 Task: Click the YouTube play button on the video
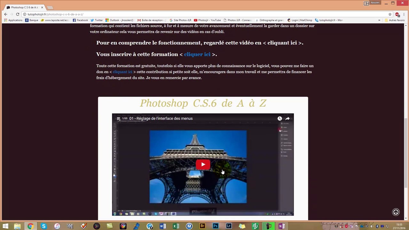click(203, 165)
